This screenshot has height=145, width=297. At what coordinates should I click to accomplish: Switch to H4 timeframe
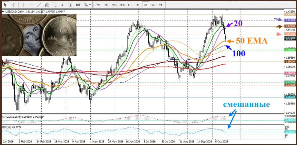point(138,5)
